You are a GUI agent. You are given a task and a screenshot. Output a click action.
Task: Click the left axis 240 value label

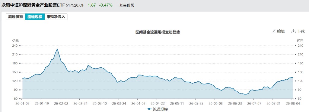tap(15, 46)
